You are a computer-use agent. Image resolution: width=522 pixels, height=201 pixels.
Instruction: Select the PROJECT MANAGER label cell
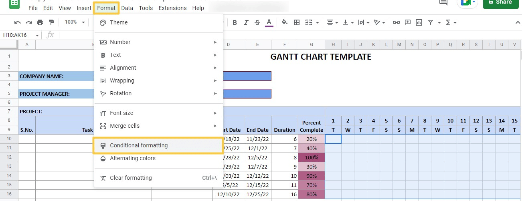point(56,94)
